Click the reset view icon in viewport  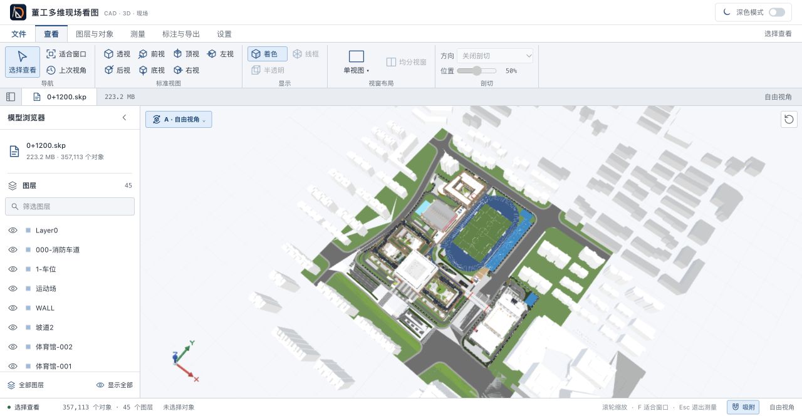click(789, 119)
